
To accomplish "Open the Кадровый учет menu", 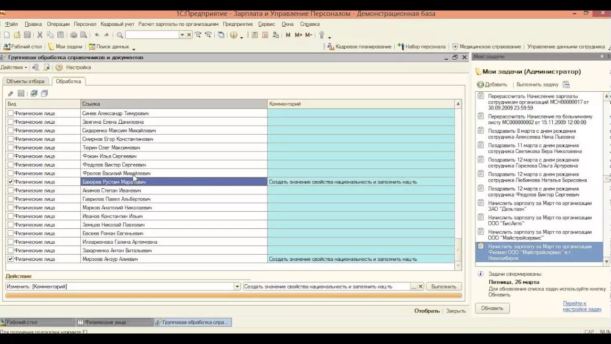I will pos(117,24).
